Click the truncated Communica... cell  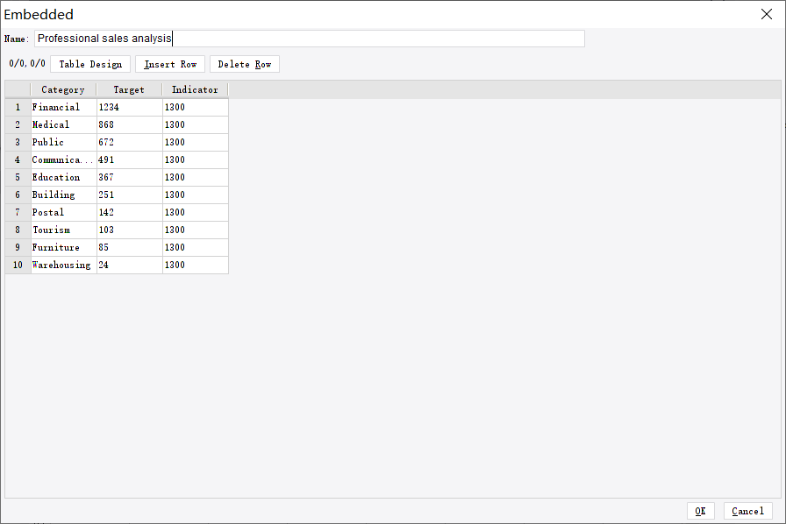coord(62,159)
